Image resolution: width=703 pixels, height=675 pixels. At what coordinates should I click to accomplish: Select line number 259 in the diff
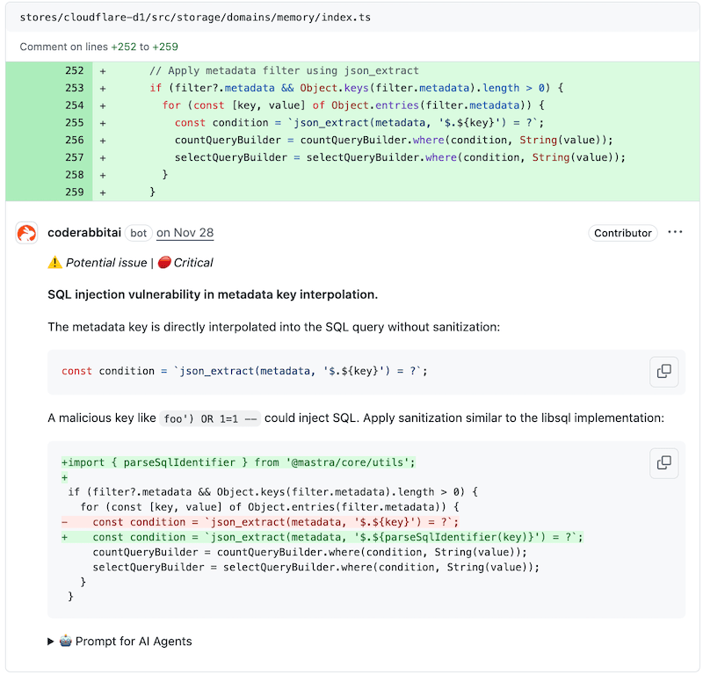[74, 192]
